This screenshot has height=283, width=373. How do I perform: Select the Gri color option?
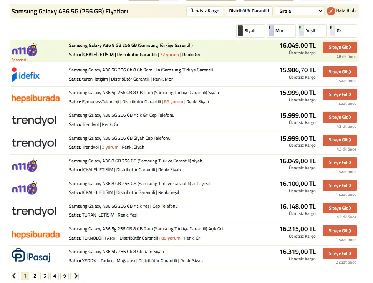[x=343, y=31]
